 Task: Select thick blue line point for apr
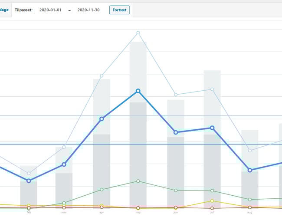(102, 118)
